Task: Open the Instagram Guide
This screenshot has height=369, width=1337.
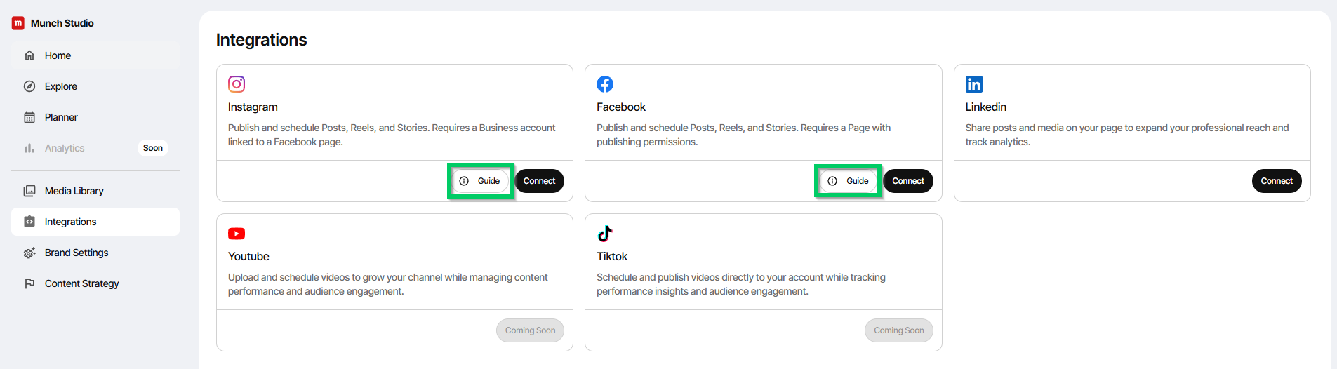Action: (481, 181)
